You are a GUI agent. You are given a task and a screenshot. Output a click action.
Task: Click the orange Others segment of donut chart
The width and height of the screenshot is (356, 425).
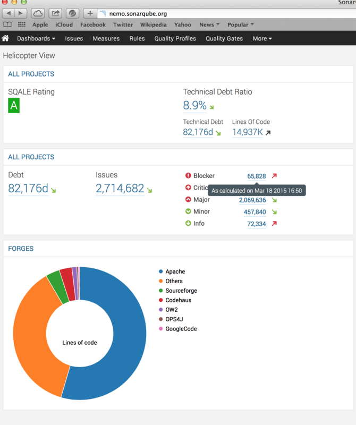(x=30, y=334)
